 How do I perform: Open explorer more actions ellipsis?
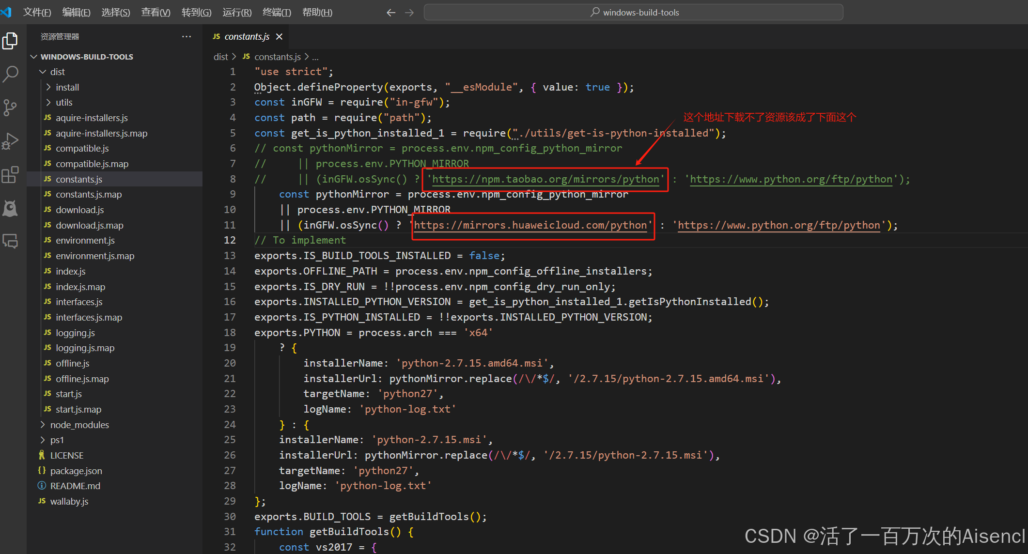tap(187, 37)
